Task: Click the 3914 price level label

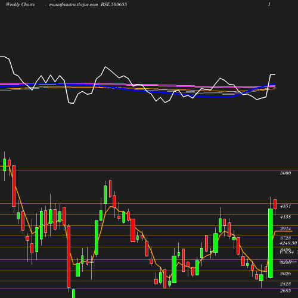Action: (285, 228)
